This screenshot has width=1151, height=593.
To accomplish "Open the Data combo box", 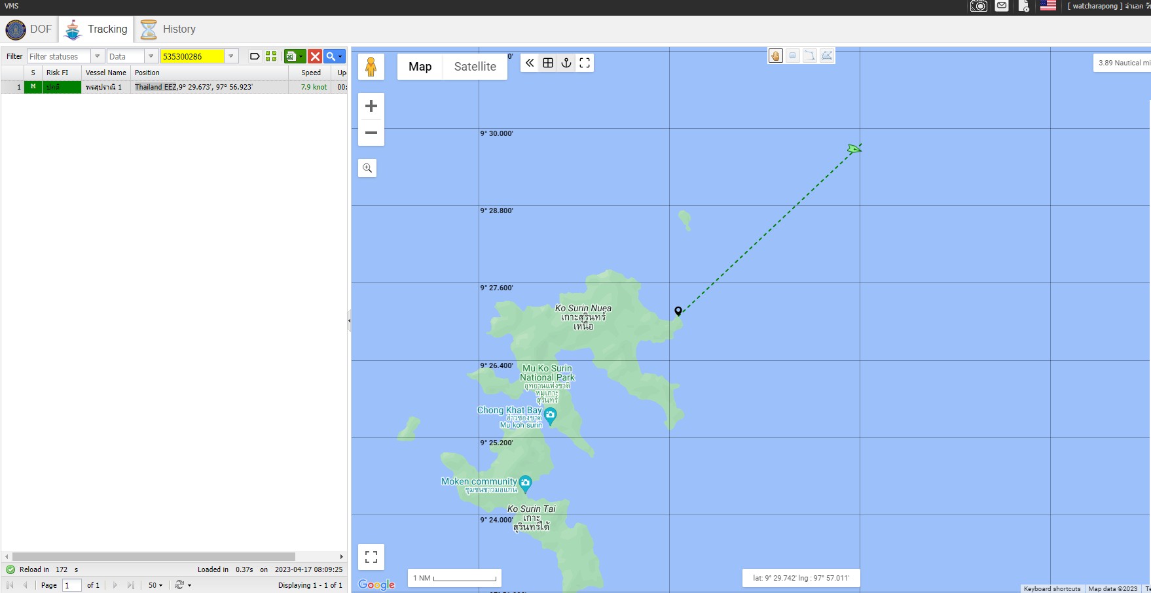I will [x=151, y=56].
